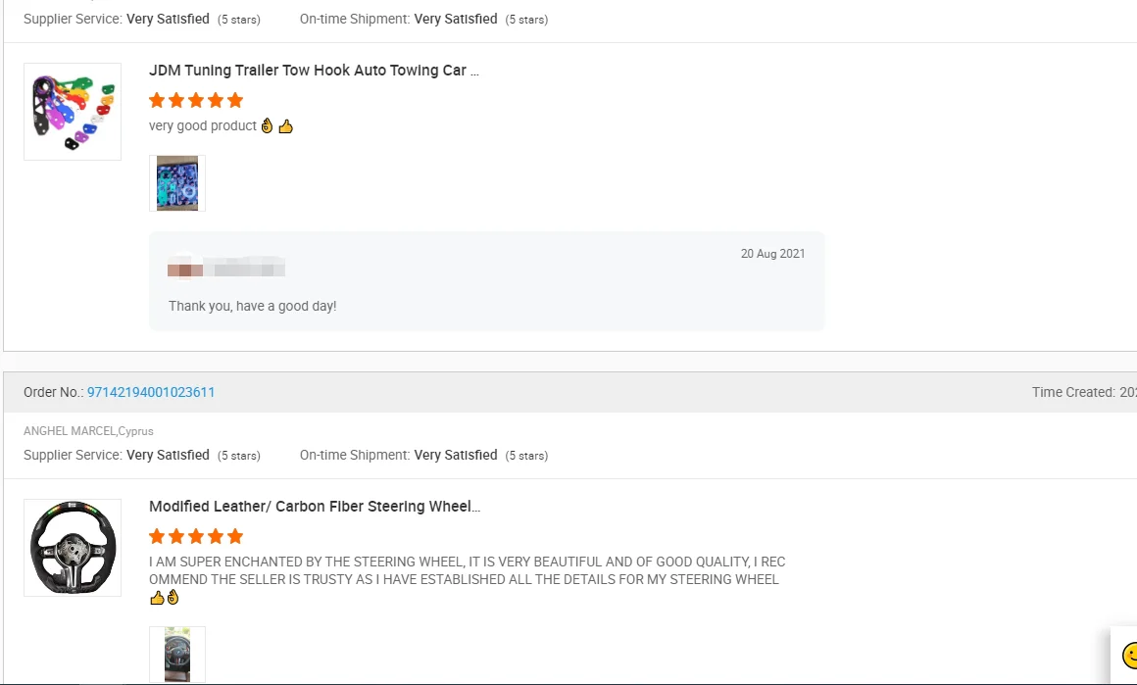Click the smiley face icon at bottom right

click(1129, 655)
